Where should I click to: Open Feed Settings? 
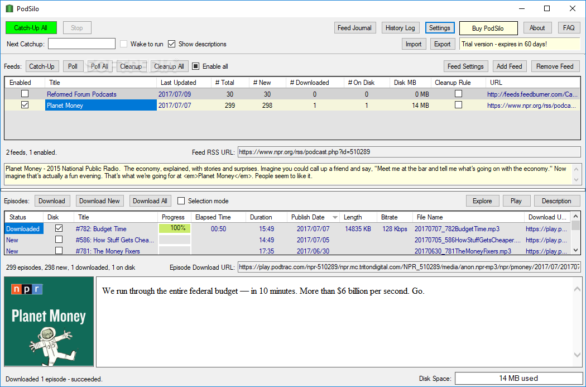click(465, 66)
